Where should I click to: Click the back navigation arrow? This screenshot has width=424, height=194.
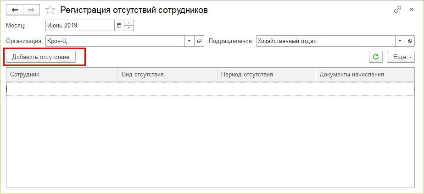tap(15, 10)
